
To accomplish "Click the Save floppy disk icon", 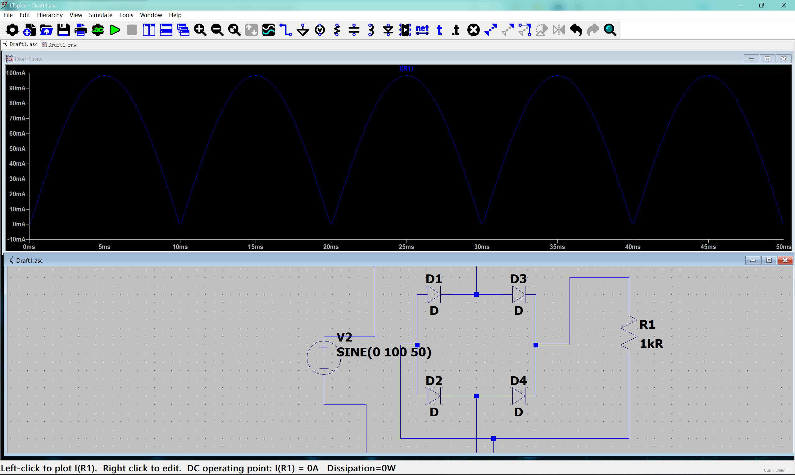I will pos(63,30).
